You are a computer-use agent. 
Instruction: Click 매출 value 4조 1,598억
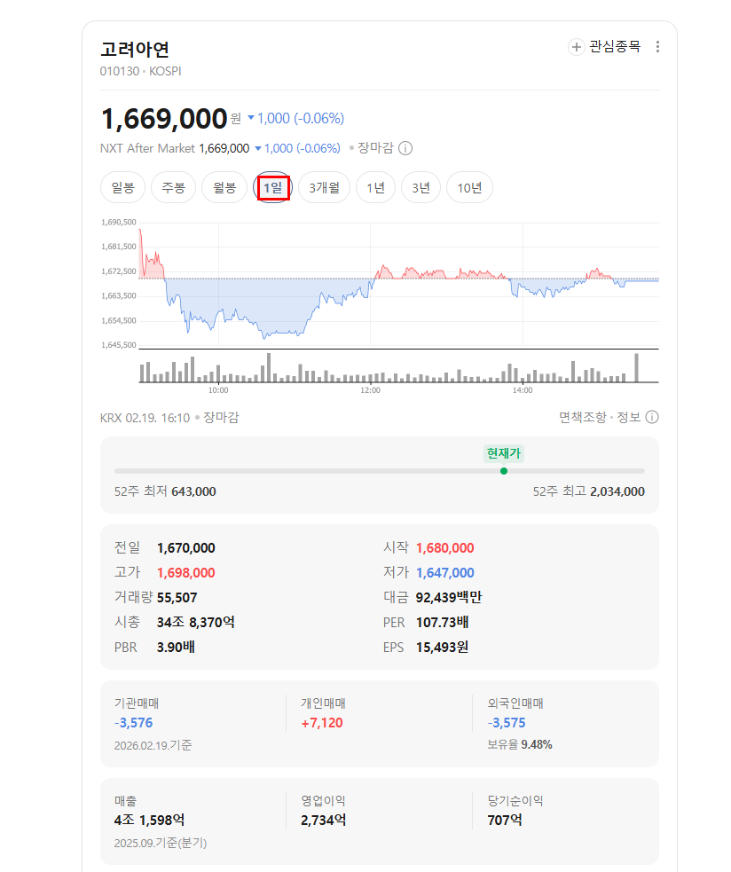pos(149,821)
